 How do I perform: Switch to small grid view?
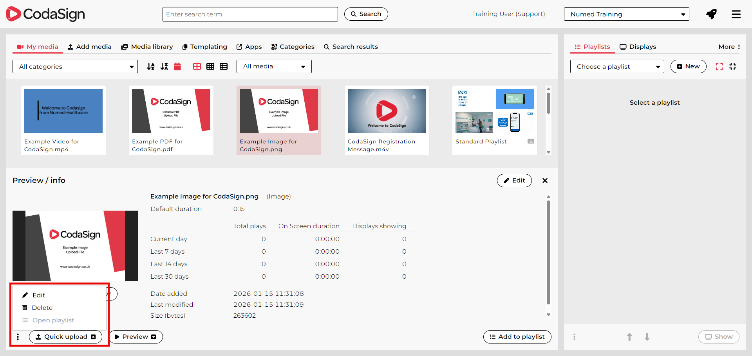click(x=210, y=67)
